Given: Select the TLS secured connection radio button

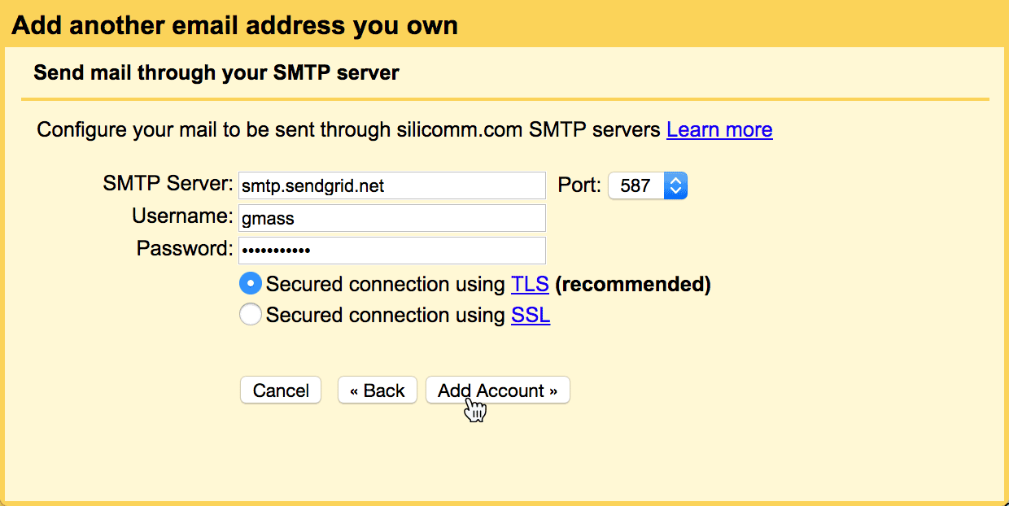Looking at the screenshot, I should point(251,284).
